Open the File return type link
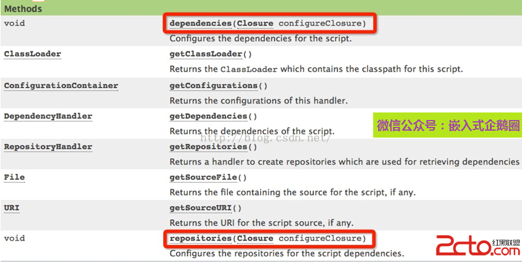 coord(14,177)
